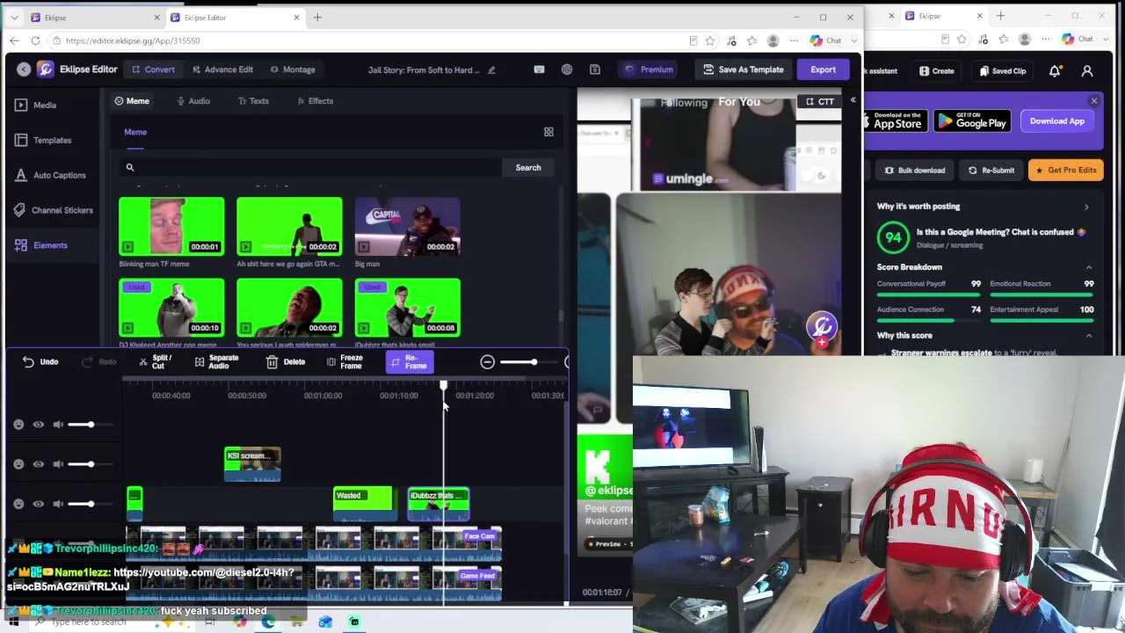Click the meme Search button
The image size is (1125, 633).
coord(528,167)
